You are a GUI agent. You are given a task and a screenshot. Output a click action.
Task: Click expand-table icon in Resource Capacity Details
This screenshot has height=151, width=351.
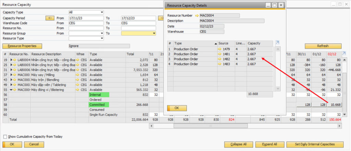click(x=278, y=42)
